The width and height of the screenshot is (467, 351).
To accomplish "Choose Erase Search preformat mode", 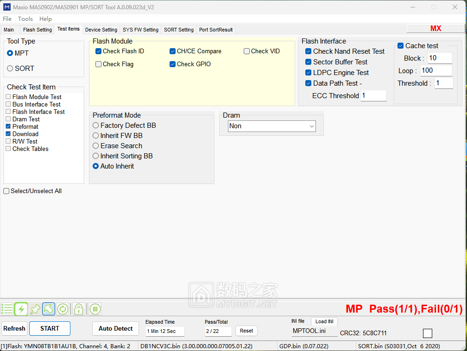I will tap(95, 146).
